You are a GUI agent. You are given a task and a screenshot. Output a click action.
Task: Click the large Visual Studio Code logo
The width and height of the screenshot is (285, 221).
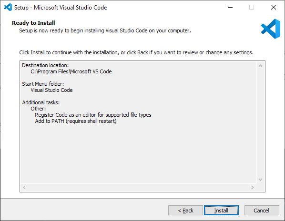click(x=271, y=29)
